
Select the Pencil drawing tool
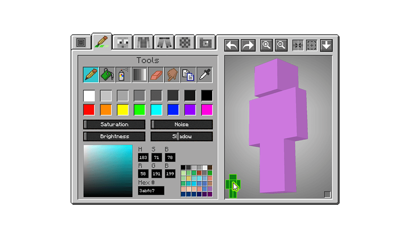coord(91,75)
